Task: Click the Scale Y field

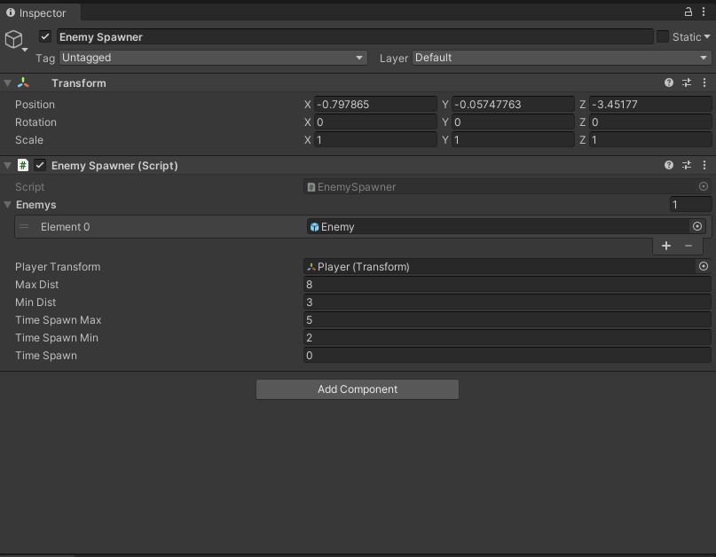Action: pos(512,140)
